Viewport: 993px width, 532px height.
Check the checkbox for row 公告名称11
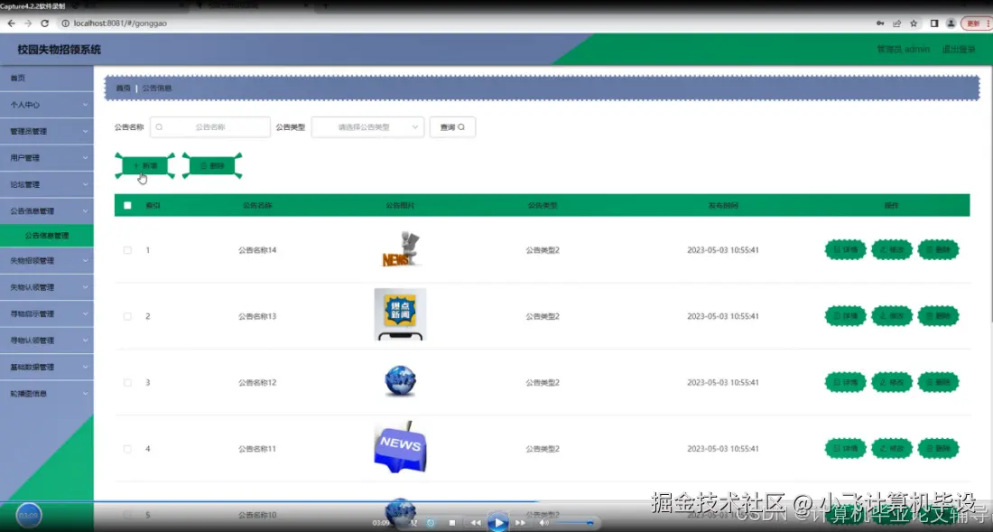[127, 448]
